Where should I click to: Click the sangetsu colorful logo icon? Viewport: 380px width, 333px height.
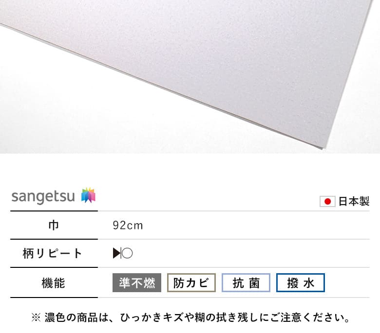[x=89, y=194]
